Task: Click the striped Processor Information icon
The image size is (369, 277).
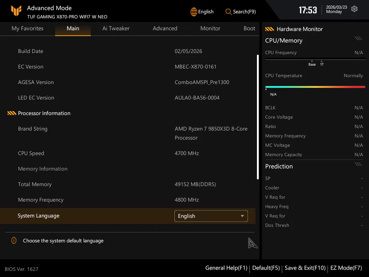Action: click(12, 113)
